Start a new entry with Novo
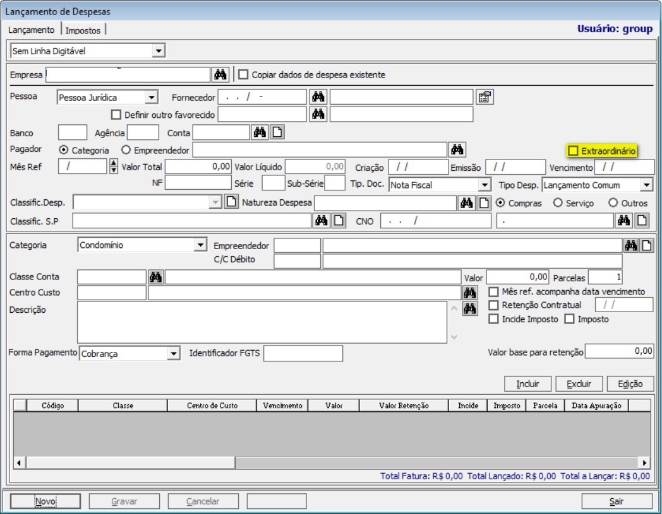This screenshot has height=514, width=662. pos(45,501)
